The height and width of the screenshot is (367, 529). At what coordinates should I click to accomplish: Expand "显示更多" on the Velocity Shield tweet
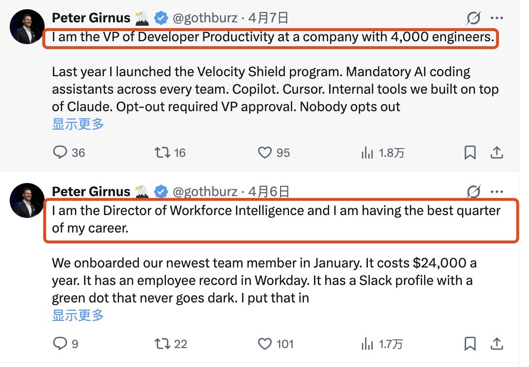coord(78,124)
